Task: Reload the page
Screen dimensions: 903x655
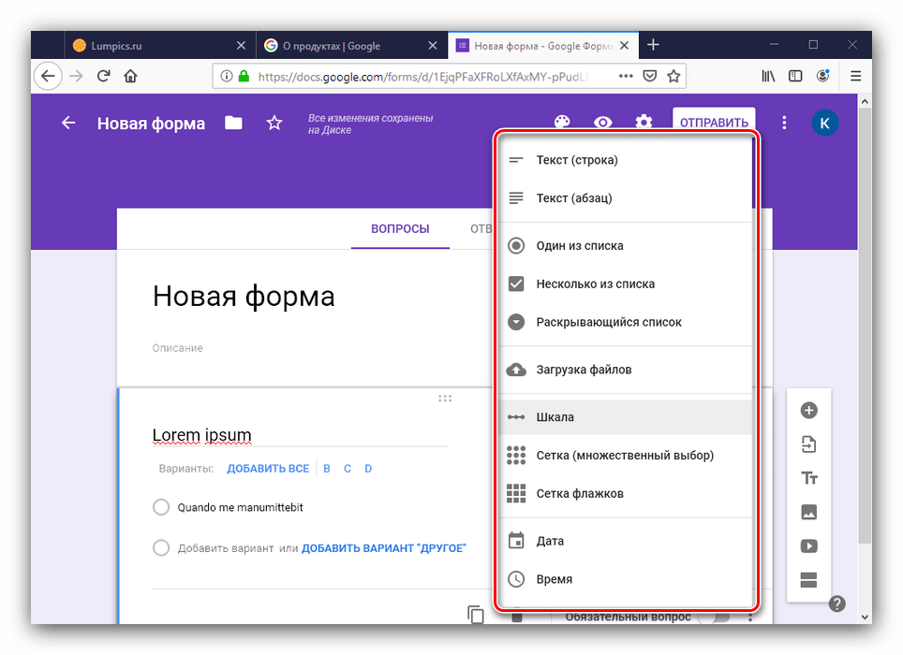Action: [x=104, y=76]
